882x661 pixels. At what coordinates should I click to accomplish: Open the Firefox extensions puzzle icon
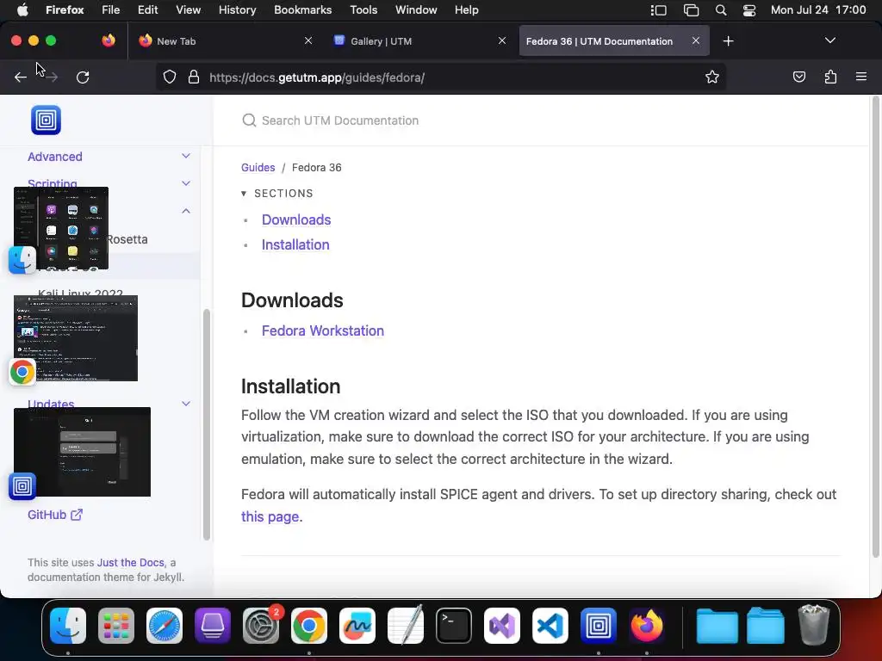tap(830, 77)
